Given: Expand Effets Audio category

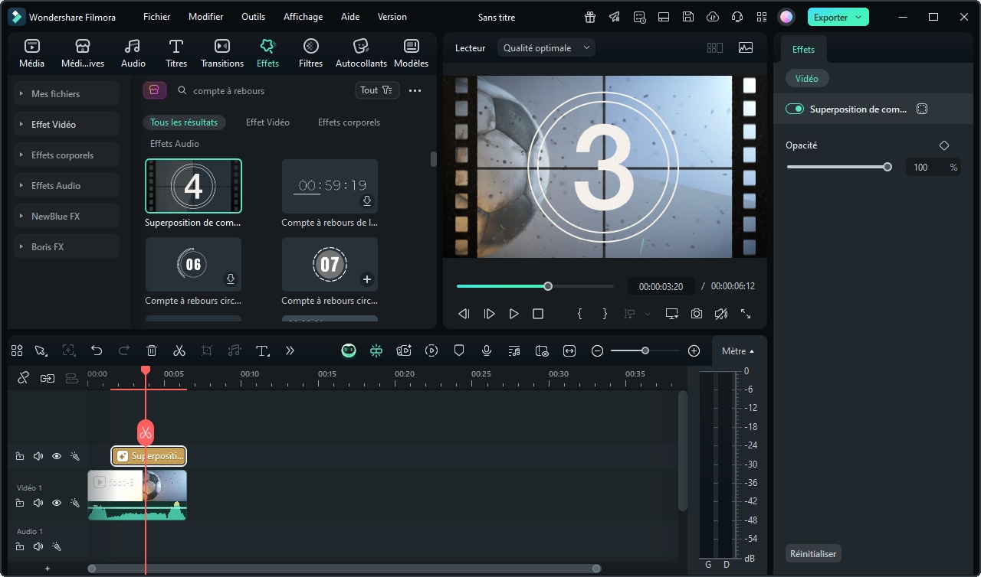Looking at the screenshot, I should tap(67, 185).
